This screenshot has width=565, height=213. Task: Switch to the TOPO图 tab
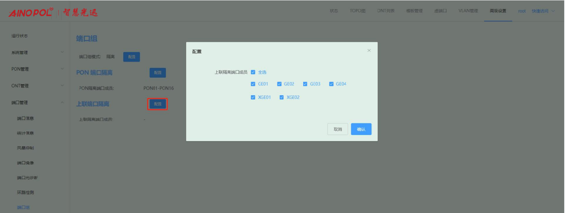pyautogui.click(x=357, y=11)
